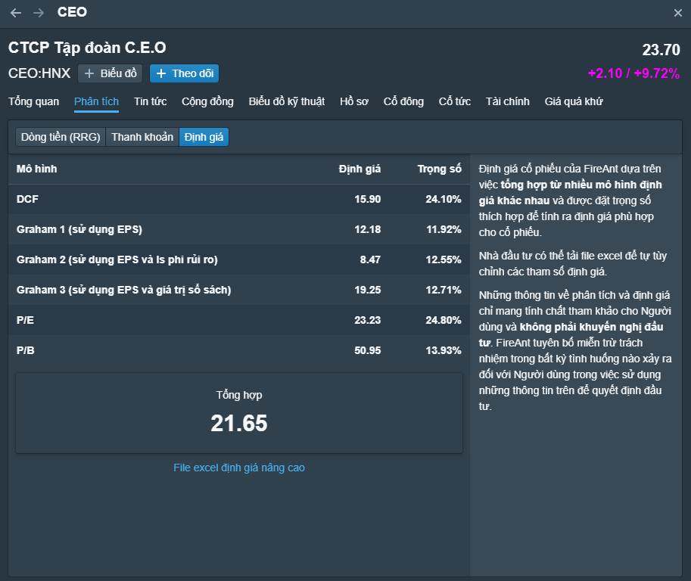691x581 pixels.
Task: Click the Tổng hợp 21.65 summary box
Action: click(239, 413)
